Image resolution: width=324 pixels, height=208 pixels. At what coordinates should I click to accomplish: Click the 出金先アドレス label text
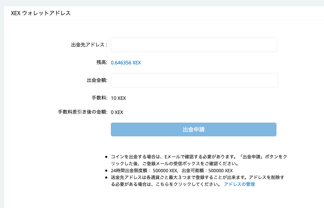tap(89, 45)
